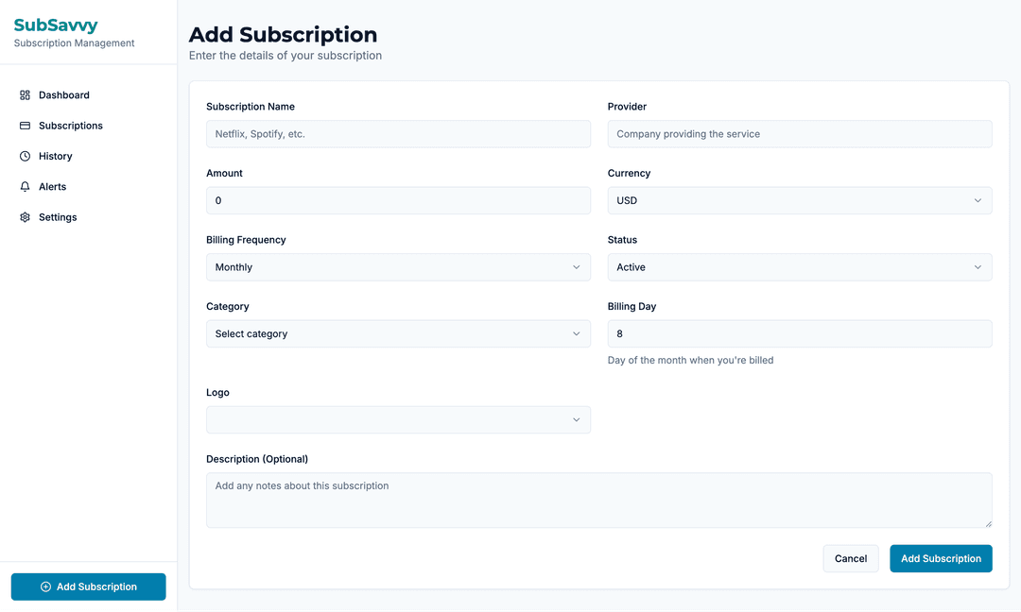Submit the form via Add Subscription button
This screenshot has width=1021, height=612.
point(941,558)
